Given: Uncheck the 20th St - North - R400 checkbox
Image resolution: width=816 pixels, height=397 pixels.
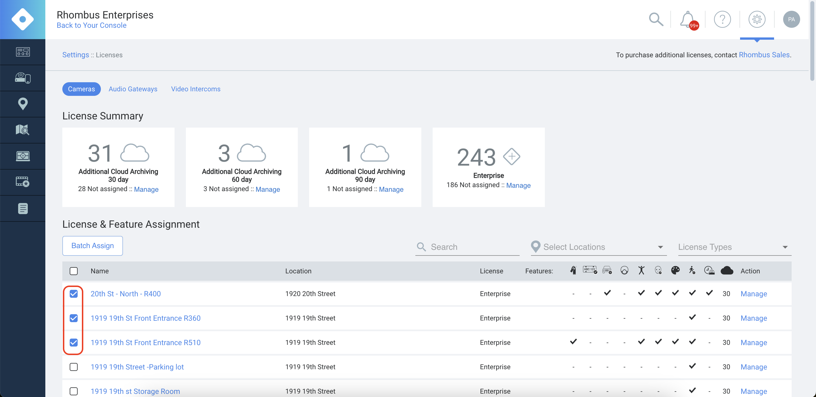Looking at the screenshot, I should pyautogui.click(x=73, y=293).
